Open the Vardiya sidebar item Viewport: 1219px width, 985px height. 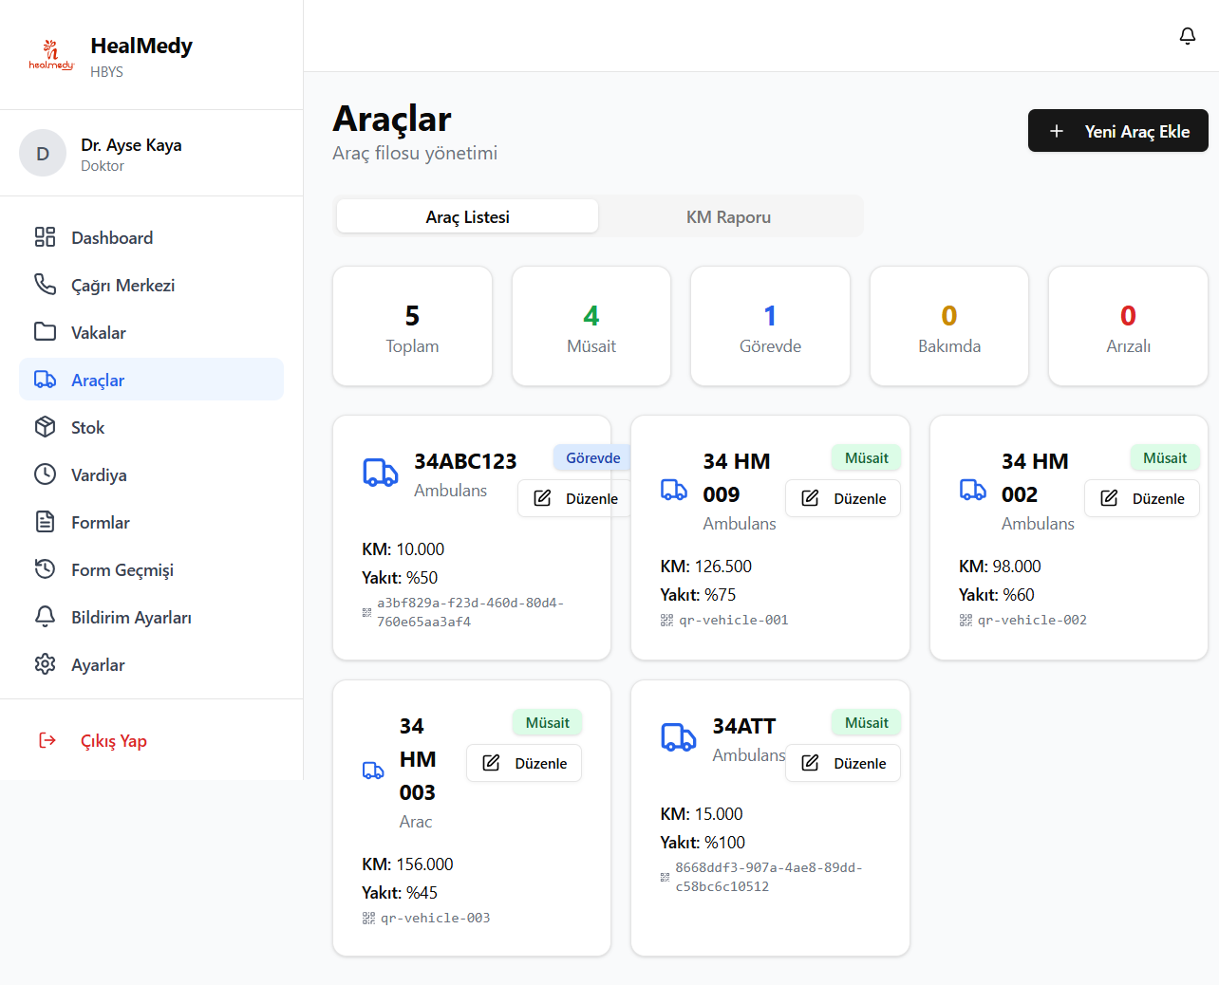click(99, 475)
